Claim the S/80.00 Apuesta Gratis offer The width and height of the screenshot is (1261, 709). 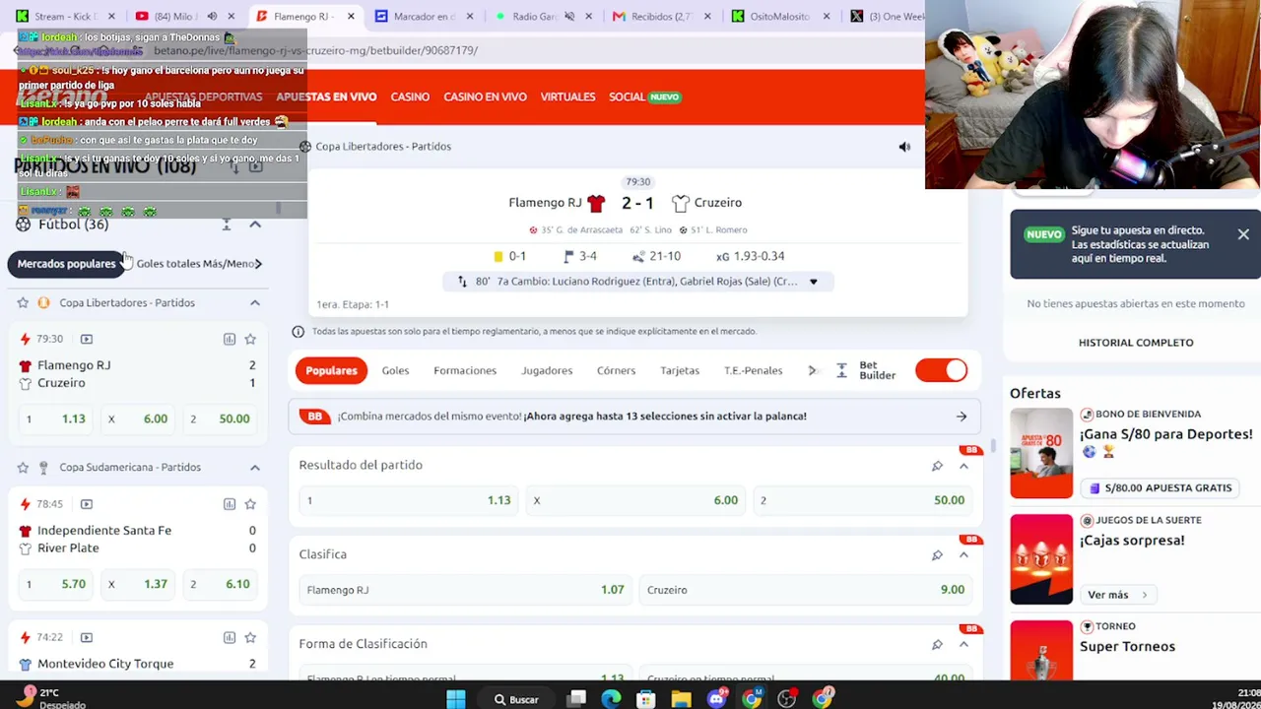tap(1160, 487)
